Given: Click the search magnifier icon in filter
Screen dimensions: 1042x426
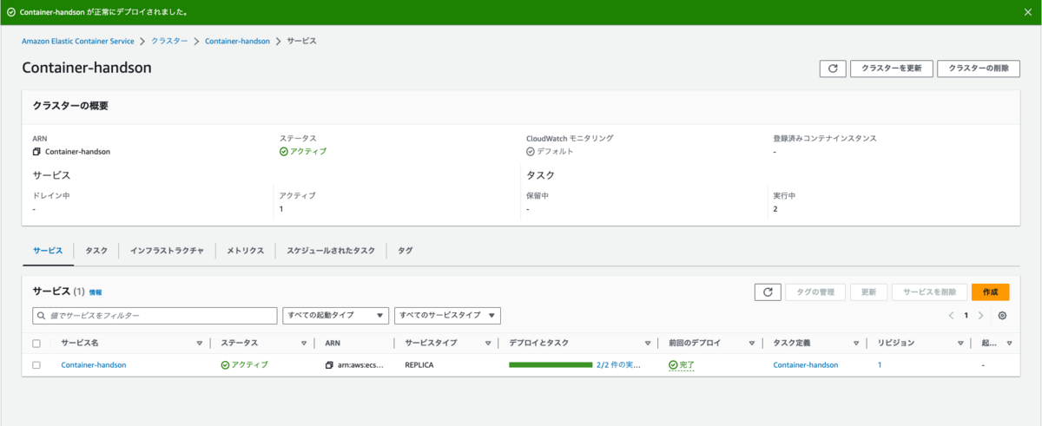Looking at the screenshot, I should point(40,316).
